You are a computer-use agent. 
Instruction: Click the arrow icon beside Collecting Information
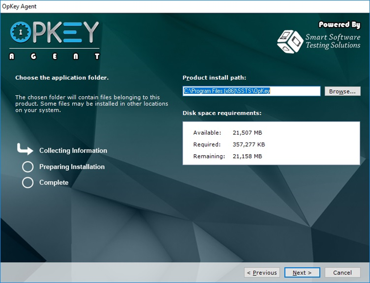(25, 149)
